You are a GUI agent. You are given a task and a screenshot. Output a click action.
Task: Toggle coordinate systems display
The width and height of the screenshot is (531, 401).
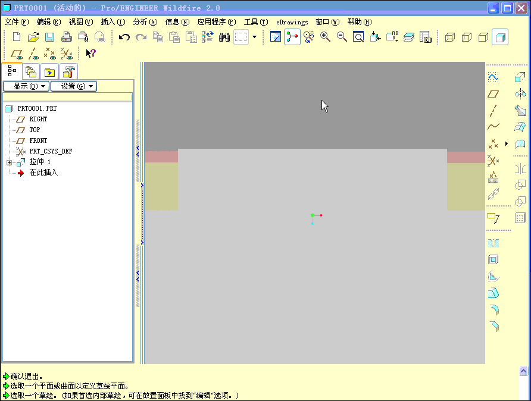coord(67,54)
